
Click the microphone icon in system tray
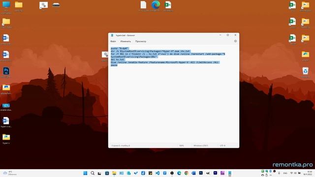click(x=279, y=173)
